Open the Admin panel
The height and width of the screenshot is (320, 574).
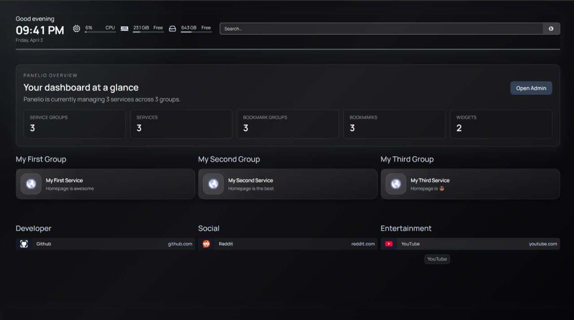tap(531, 88)
